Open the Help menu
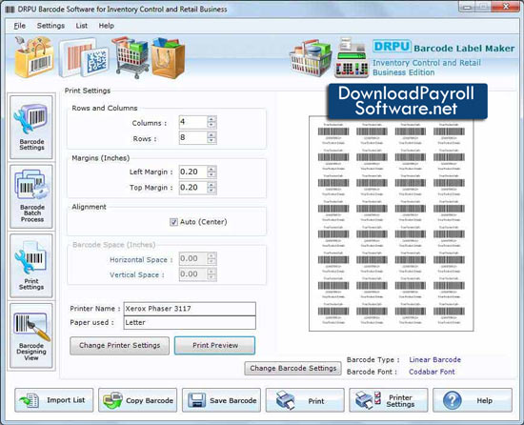Viewport: 524px width, 425px height. coord(107,26)
